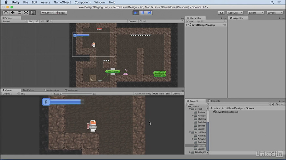
Task: Open Scene view Gizmos dropdown
Action: click(133, 21)
